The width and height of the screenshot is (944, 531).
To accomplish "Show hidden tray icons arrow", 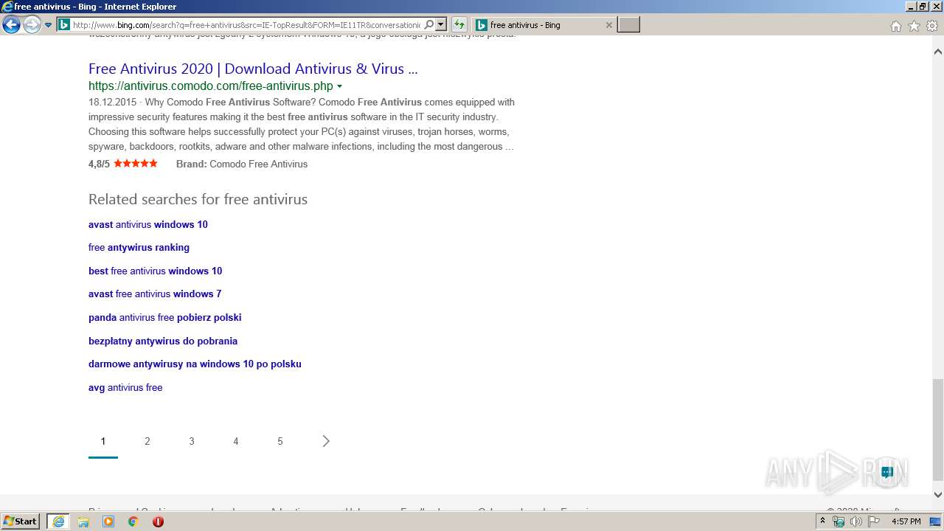I will pos(822,521).
